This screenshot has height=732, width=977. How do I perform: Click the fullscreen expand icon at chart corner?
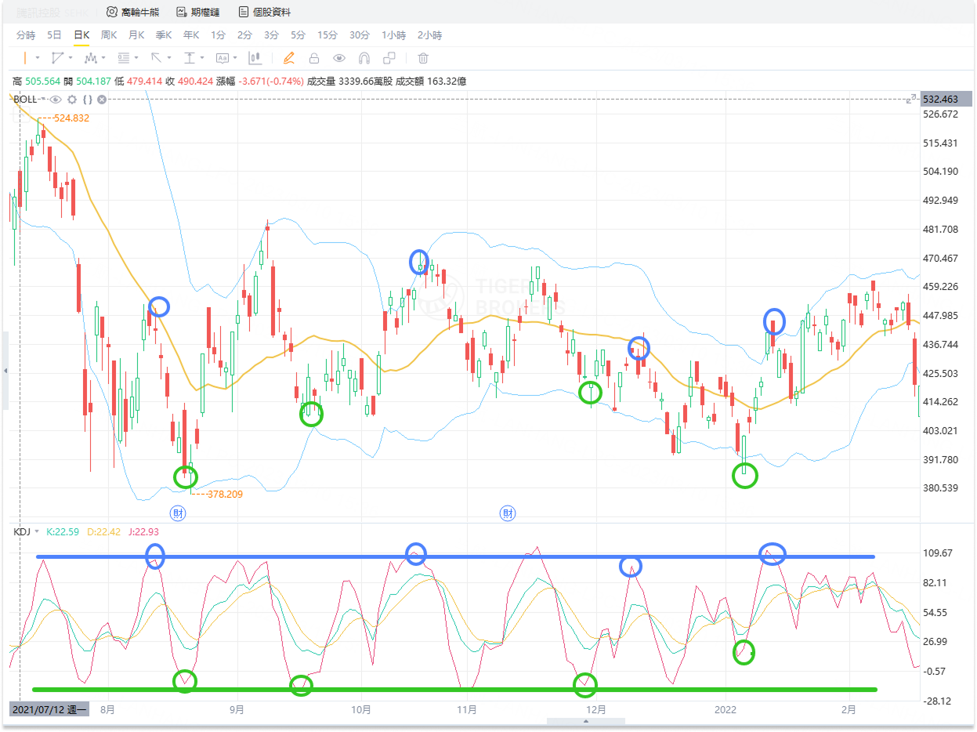tap(910, 100)
